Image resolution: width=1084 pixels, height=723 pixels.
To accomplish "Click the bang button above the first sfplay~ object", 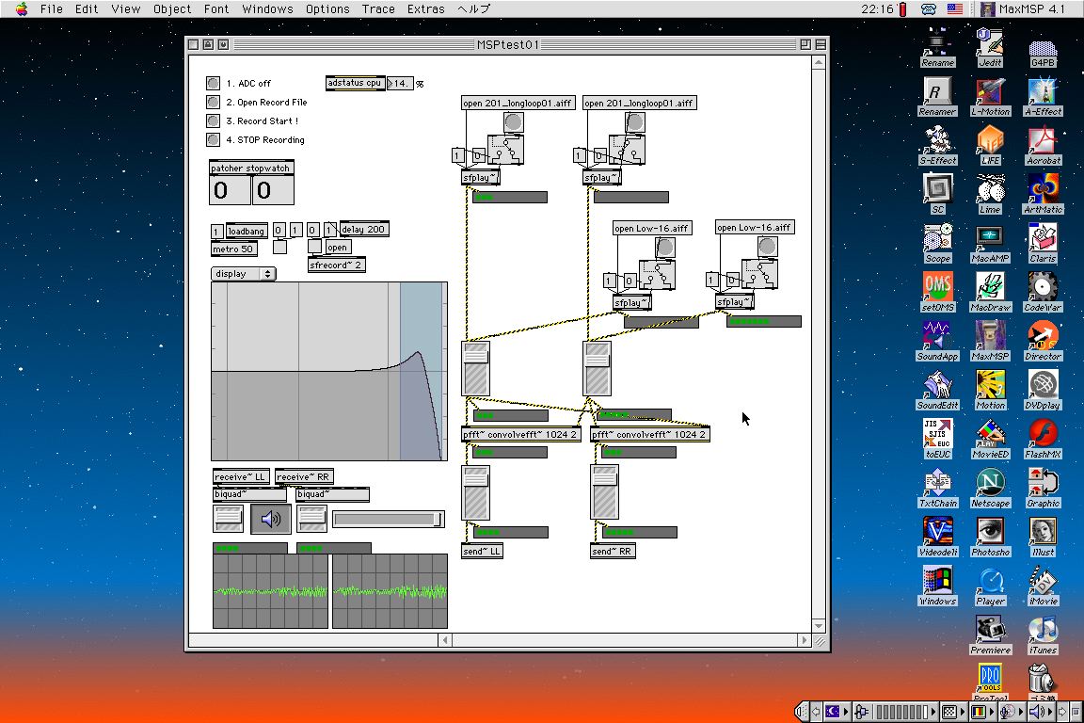I will point(514,122).
